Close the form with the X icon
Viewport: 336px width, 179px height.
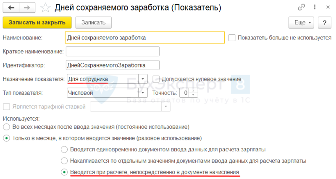pyautogui.click(x=328, y=7)
